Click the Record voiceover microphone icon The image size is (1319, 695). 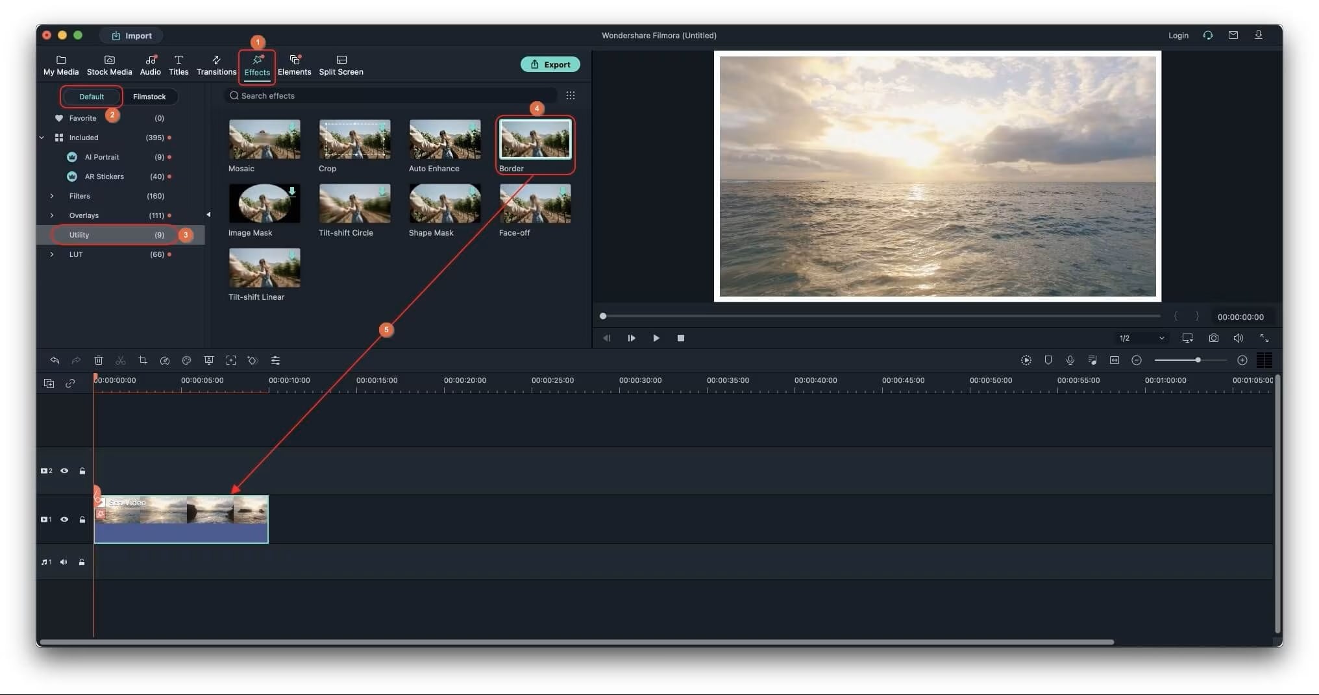[x=1070, y=361]
